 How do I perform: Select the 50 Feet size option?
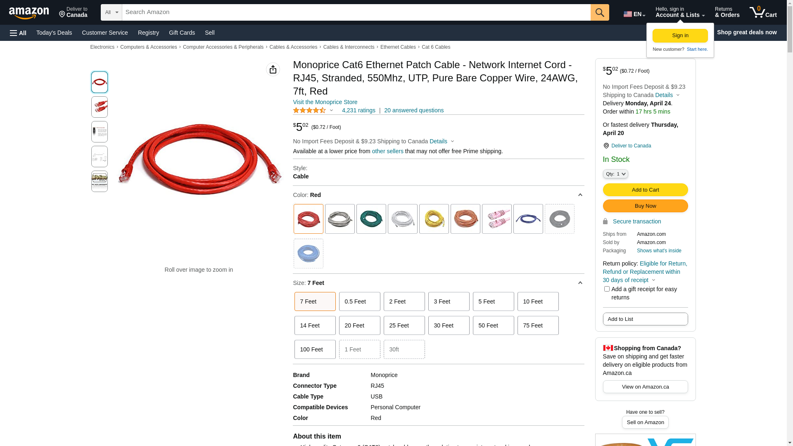[493, 325]
